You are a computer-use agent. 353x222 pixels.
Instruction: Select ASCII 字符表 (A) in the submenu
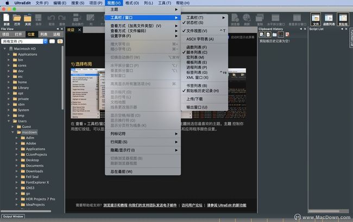coord(204,39)
